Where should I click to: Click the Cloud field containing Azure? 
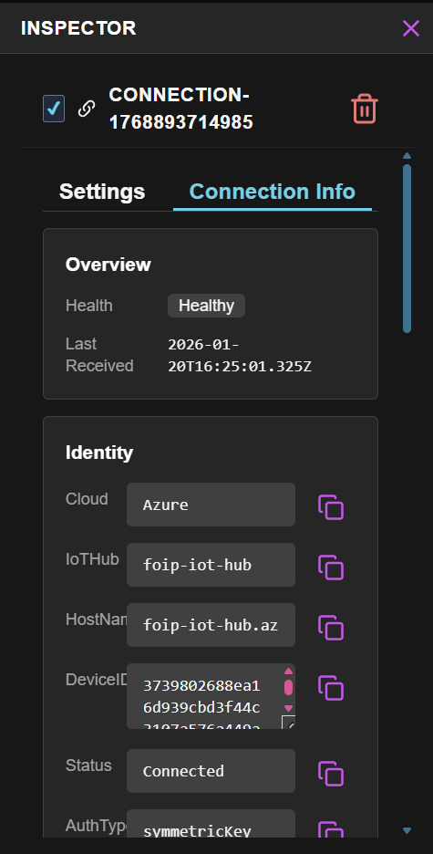[211, 505]
